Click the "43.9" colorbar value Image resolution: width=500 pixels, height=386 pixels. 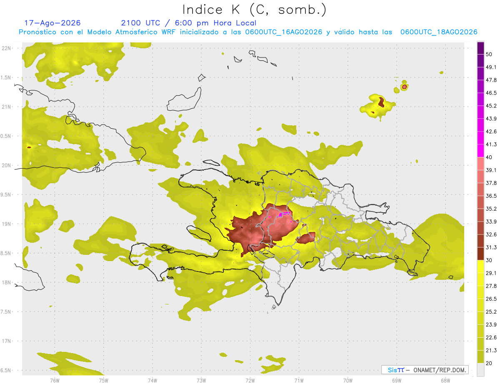[491, 119]
